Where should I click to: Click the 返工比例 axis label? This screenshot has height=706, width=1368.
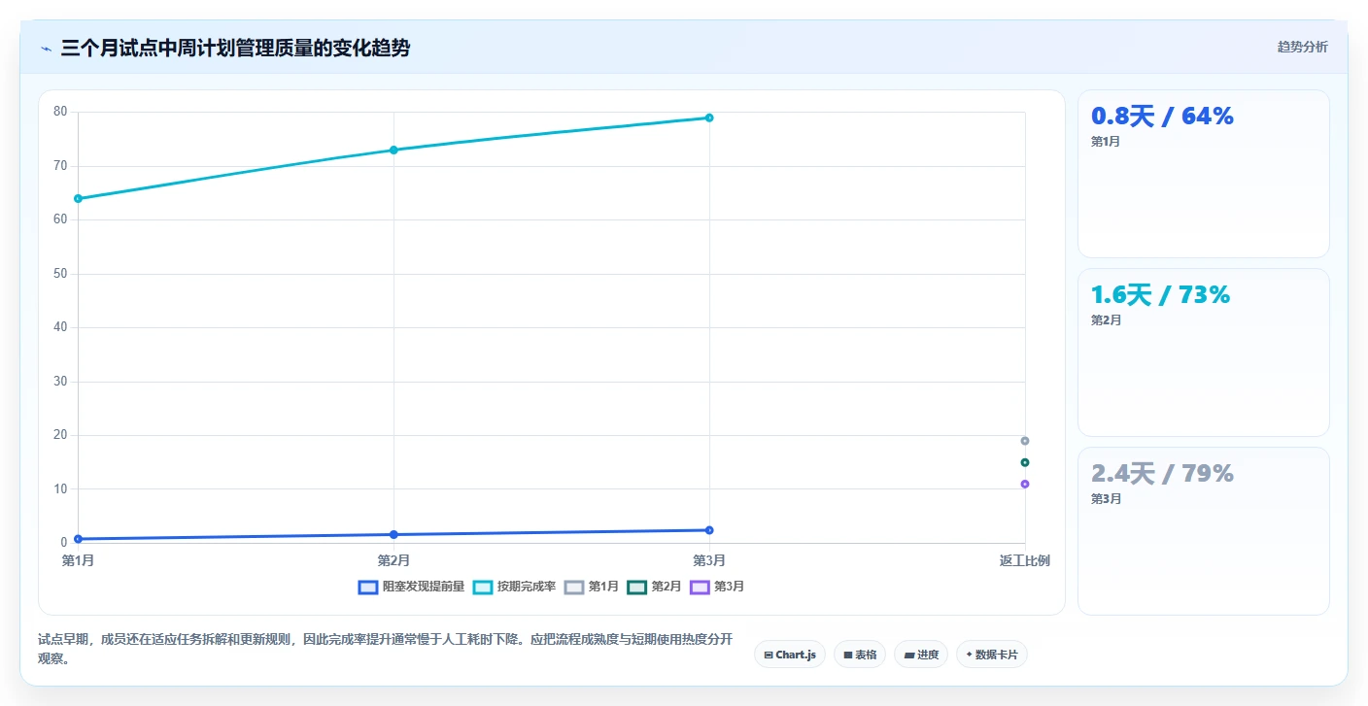(x=1025, y=560)
